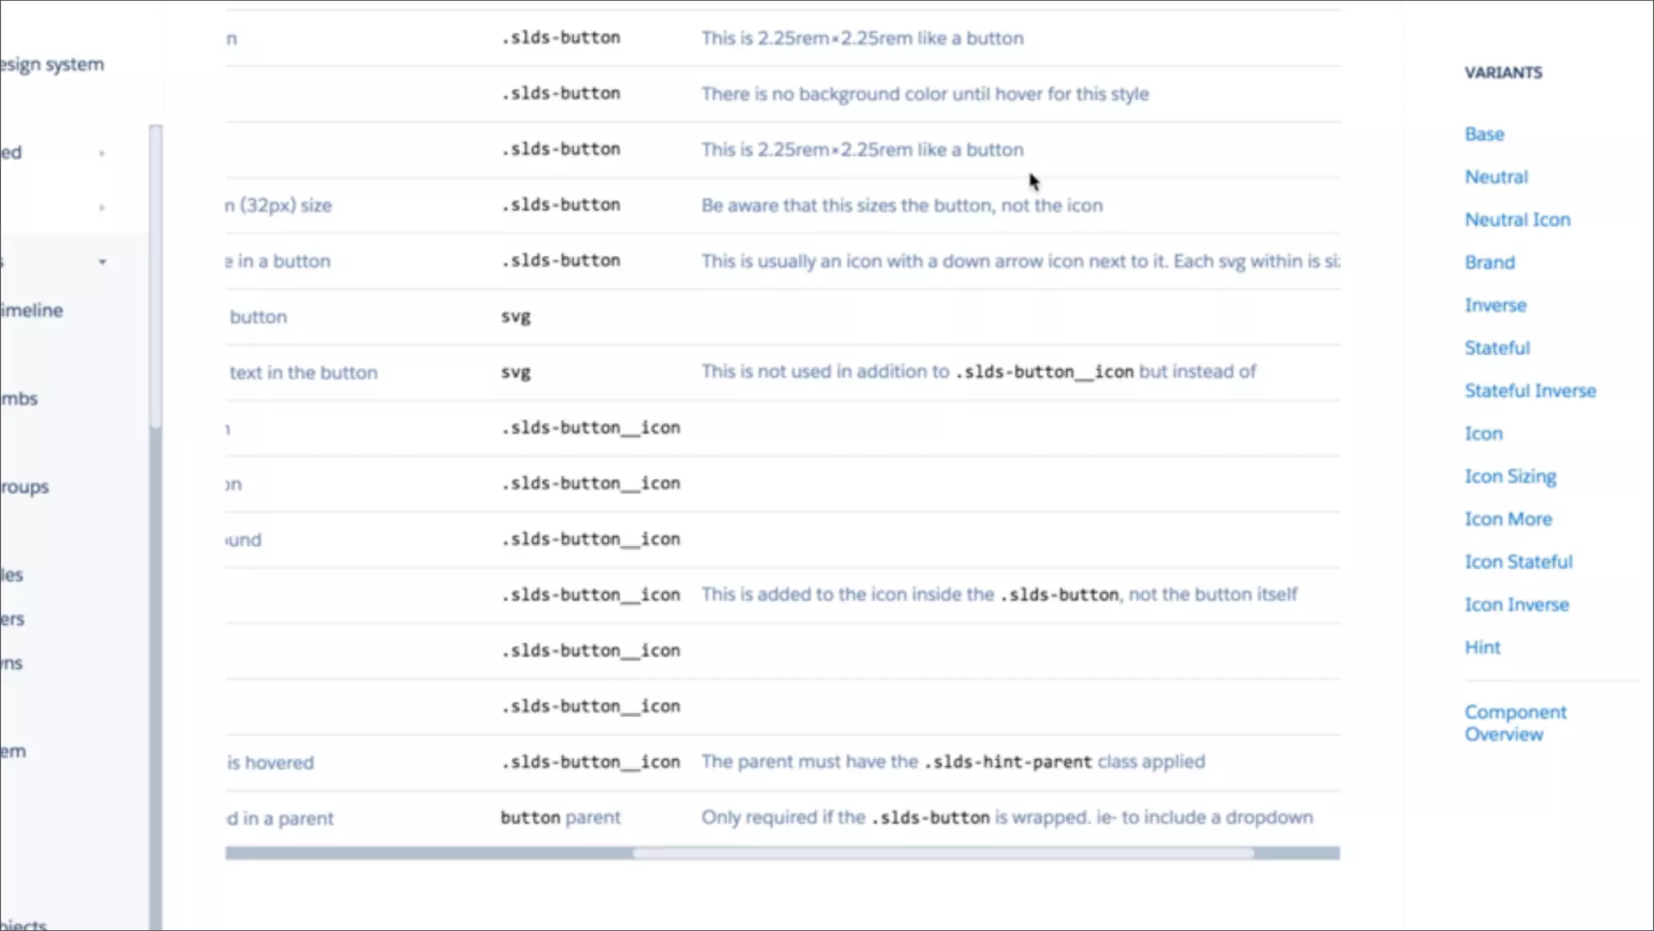Go to Icon Stateful variant
Image resolution: width=1654 pixels, height=931 pixels.
1518,562
